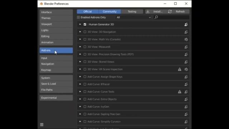Enable the Assign Shape Keys add-on
The height and width of the screenshot is (129, 229).
85,77
